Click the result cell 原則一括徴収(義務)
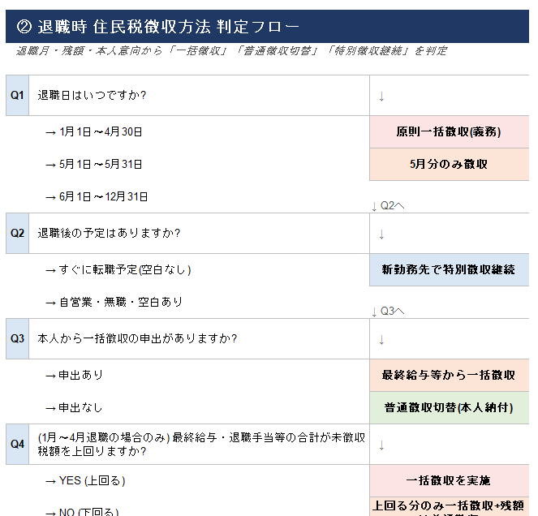538x516 pixels. (449, 132)
